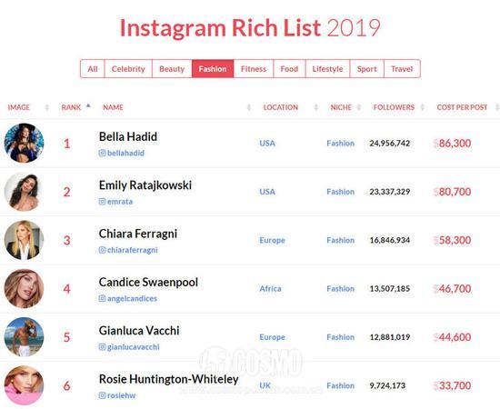
Task: Show the All category list
Action: 93,68
